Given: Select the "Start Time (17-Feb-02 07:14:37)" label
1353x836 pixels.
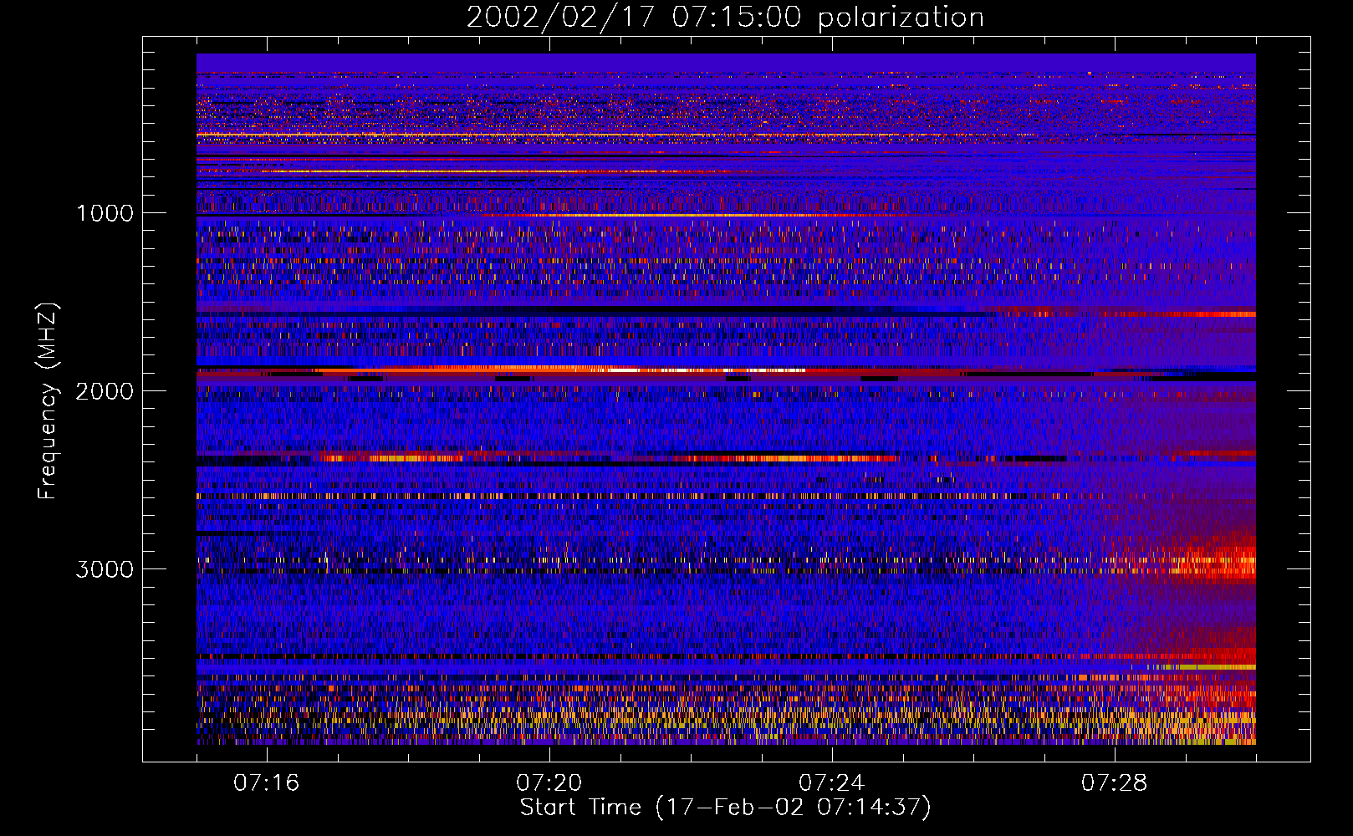Looking at the screenshot, I should pos(725,808).
